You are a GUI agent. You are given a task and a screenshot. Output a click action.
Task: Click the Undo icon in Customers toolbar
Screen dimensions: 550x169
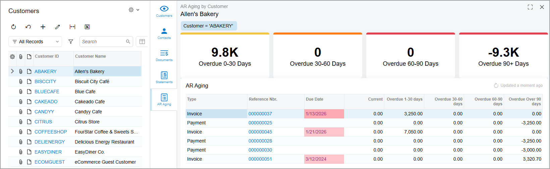(x=28, y=27)
